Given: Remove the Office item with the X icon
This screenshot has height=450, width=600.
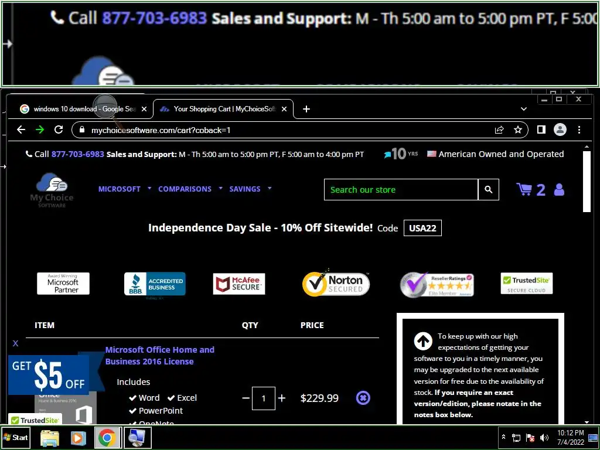Looking at the screenshot, I should (x=363, y=398).
